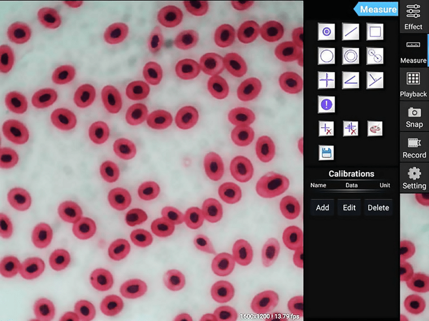Image resolution: width=429 pixels, height=321 pixels.
Task: Pick the circle measurement tool
Action: click(326, 56)
